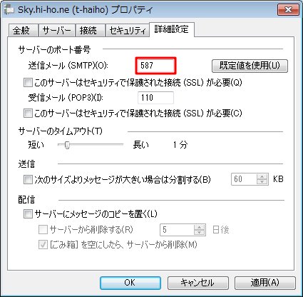This screenshot has width=303, height=297.
Task: Click the mail account icon in title bar
Action: (10, 9)
